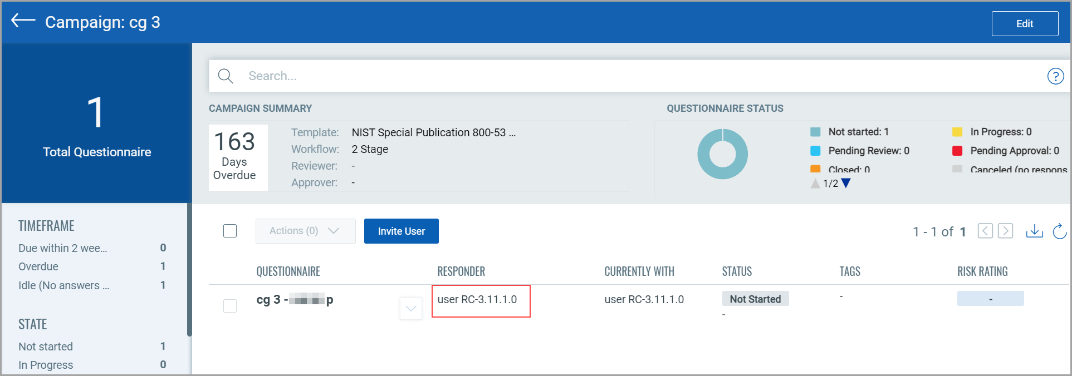
Task: Select the cg 3 questionnaire row checkbox
Action: [230, 306]
